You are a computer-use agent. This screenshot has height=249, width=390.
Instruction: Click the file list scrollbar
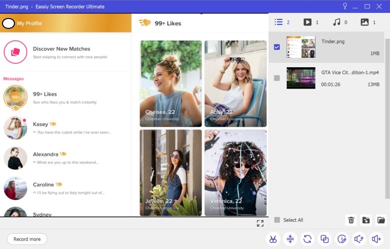(x=387, y=119)
